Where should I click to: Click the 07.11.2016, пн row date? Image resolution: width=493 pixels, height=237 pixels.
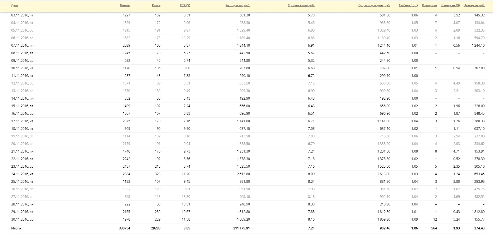point(22,45)
